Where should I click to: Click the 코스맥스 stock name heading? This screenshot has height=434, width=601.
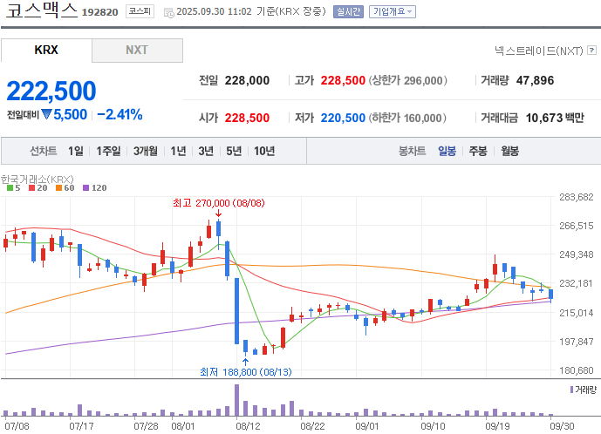(41, 10)
